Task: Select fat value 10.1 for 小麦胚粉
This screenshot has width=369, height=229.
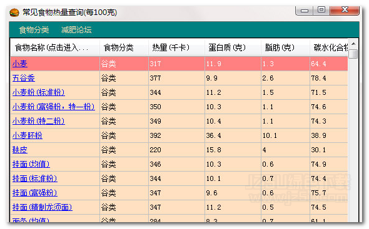Action: [270, 135]
